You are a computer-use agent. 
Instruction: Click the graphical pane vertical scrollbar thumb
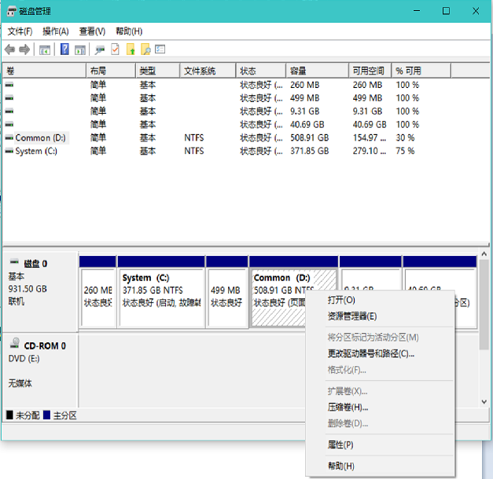[x=484, y=305]
